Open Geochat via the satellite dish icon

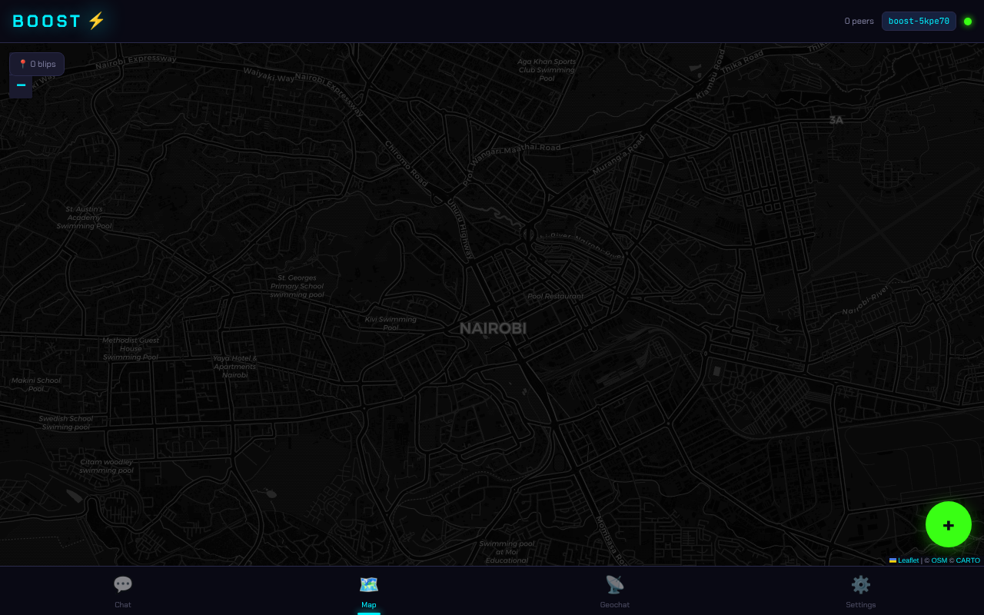(x=615, y=585)
